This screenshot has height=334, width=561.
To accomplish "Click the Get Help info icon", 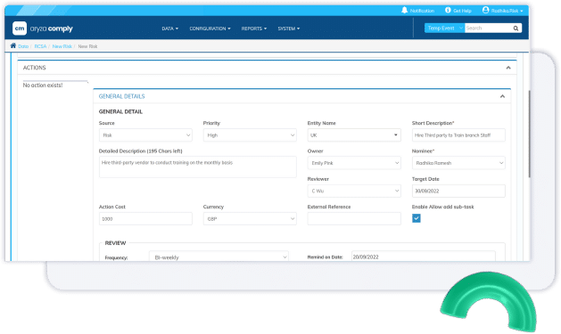I will click(x=448, y=10).
